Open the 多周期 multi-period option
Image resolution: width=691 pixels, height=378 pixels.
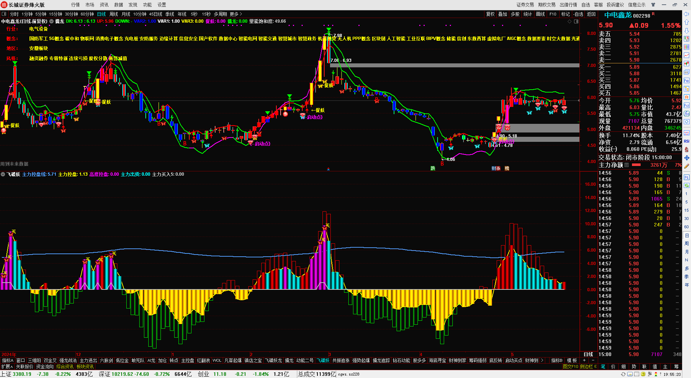[x=220, y=14]
